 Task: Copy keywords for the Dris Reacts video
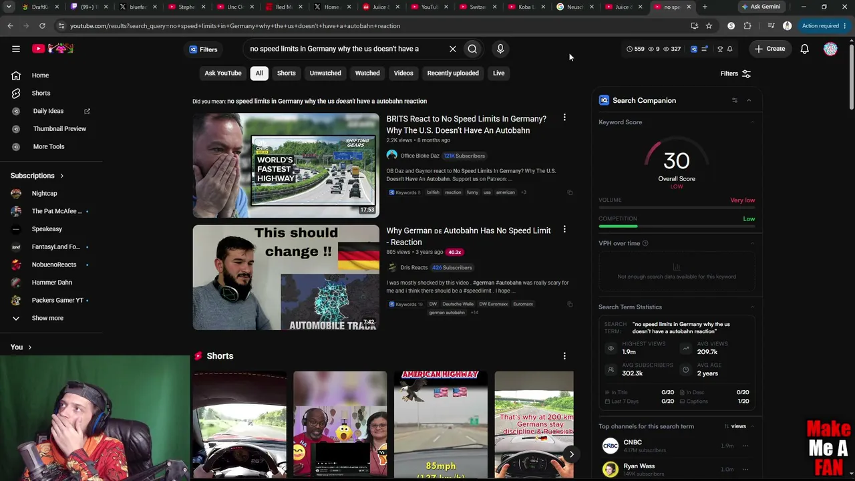[x=570, y=304]
